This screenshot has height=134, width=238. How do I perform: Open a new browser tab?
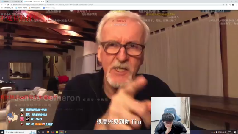pos(47,1)
